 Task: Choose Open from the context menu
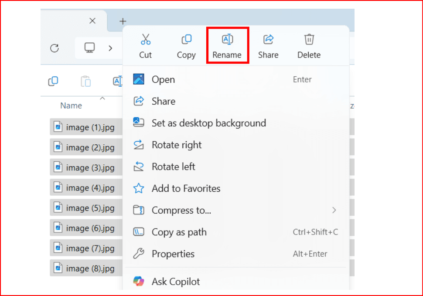coord(163,79)
